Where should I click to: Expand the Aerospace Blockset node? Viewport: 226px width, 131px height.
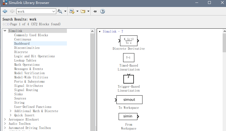pyautogui.click(x=5, y=119)
